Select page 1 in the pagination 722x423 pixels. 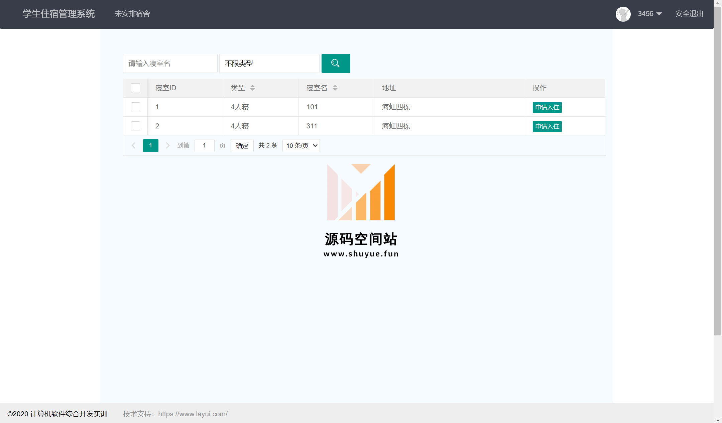pyautogui.click(x=150, y=145)
